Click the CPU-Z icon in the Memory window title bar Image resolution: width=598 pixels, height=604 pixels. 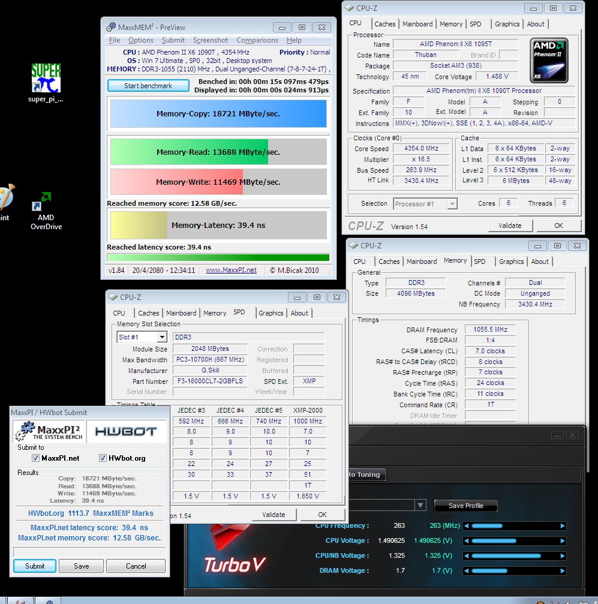point(353,245)
